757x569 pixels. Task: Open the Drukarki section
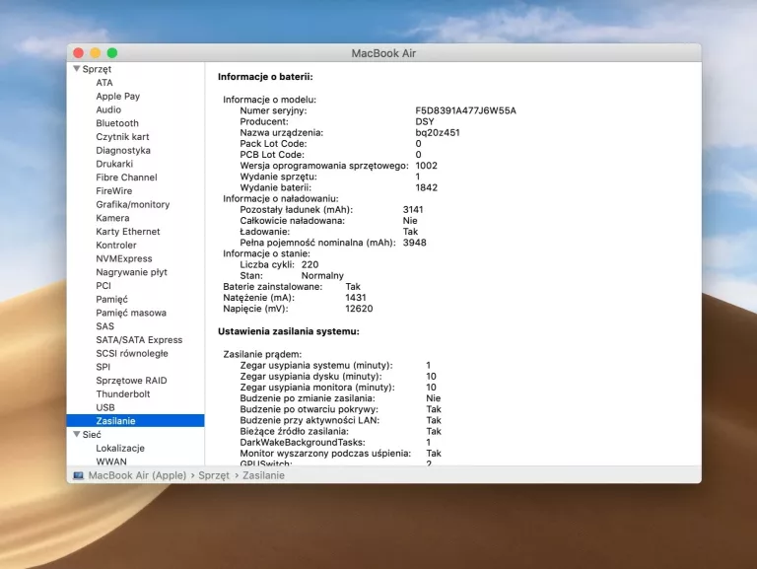114,164
